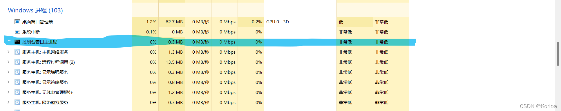Expand the 服务主机: 远程过程调用 (2) group
Screen dimensions: 561x111
click(x=8, y=62)
